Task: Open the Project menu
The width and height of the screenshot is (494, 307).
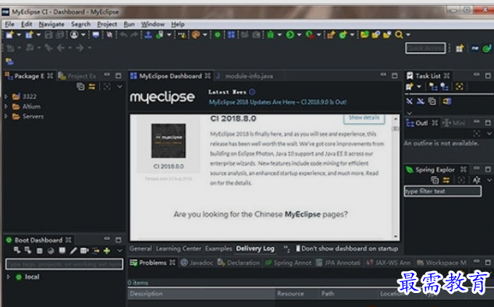Action: point(107,24)
